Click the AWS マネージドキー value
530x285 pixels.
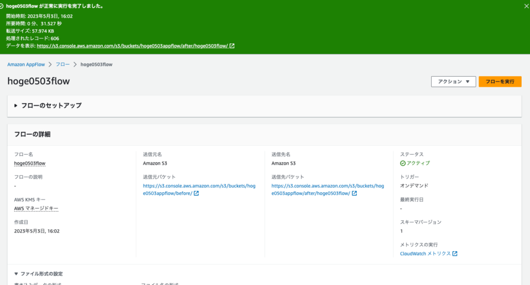tap(36, 209)
